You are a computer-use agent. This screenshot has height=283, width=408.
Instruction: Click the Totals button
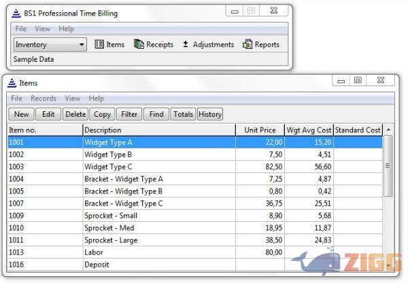tap(183, 114)
